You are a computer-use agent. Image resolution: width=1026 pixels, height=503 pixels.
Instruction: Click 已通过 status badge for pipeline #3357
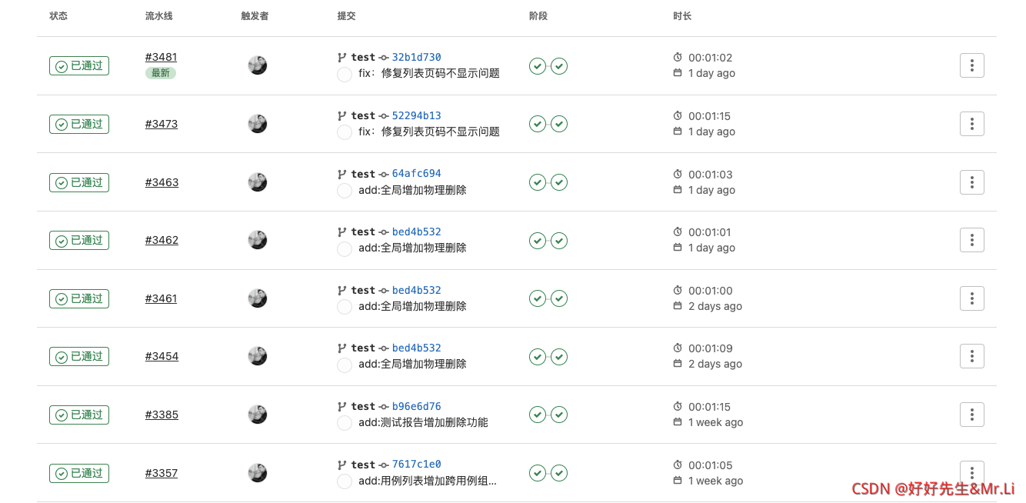79,473
